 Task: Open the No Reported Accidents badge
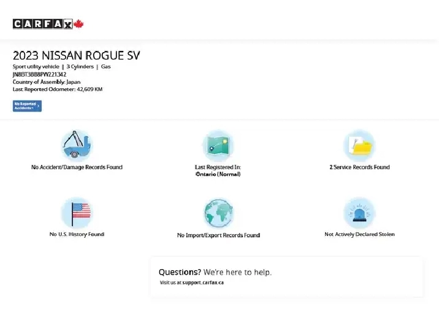pyautogui.click(x=25, y=106)
